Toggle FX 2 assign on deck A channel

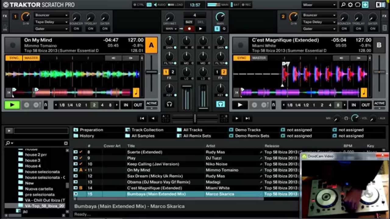173,72
